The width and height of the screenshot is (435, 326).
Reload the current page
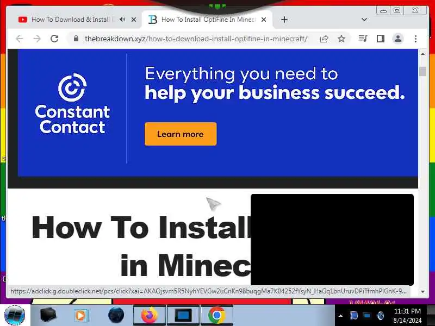pyautogui.click(x=54, y=39)
